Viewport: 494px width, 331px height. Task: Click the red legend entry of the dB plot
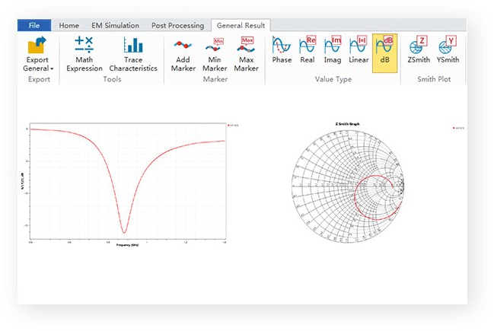[233, 126]
